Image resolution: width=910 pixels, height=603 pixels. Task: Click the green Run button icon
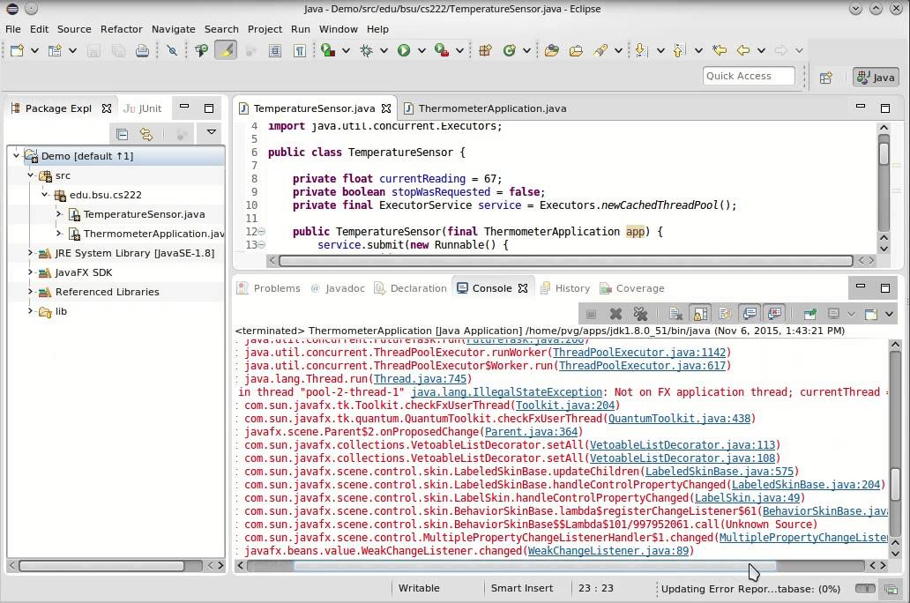403,50
